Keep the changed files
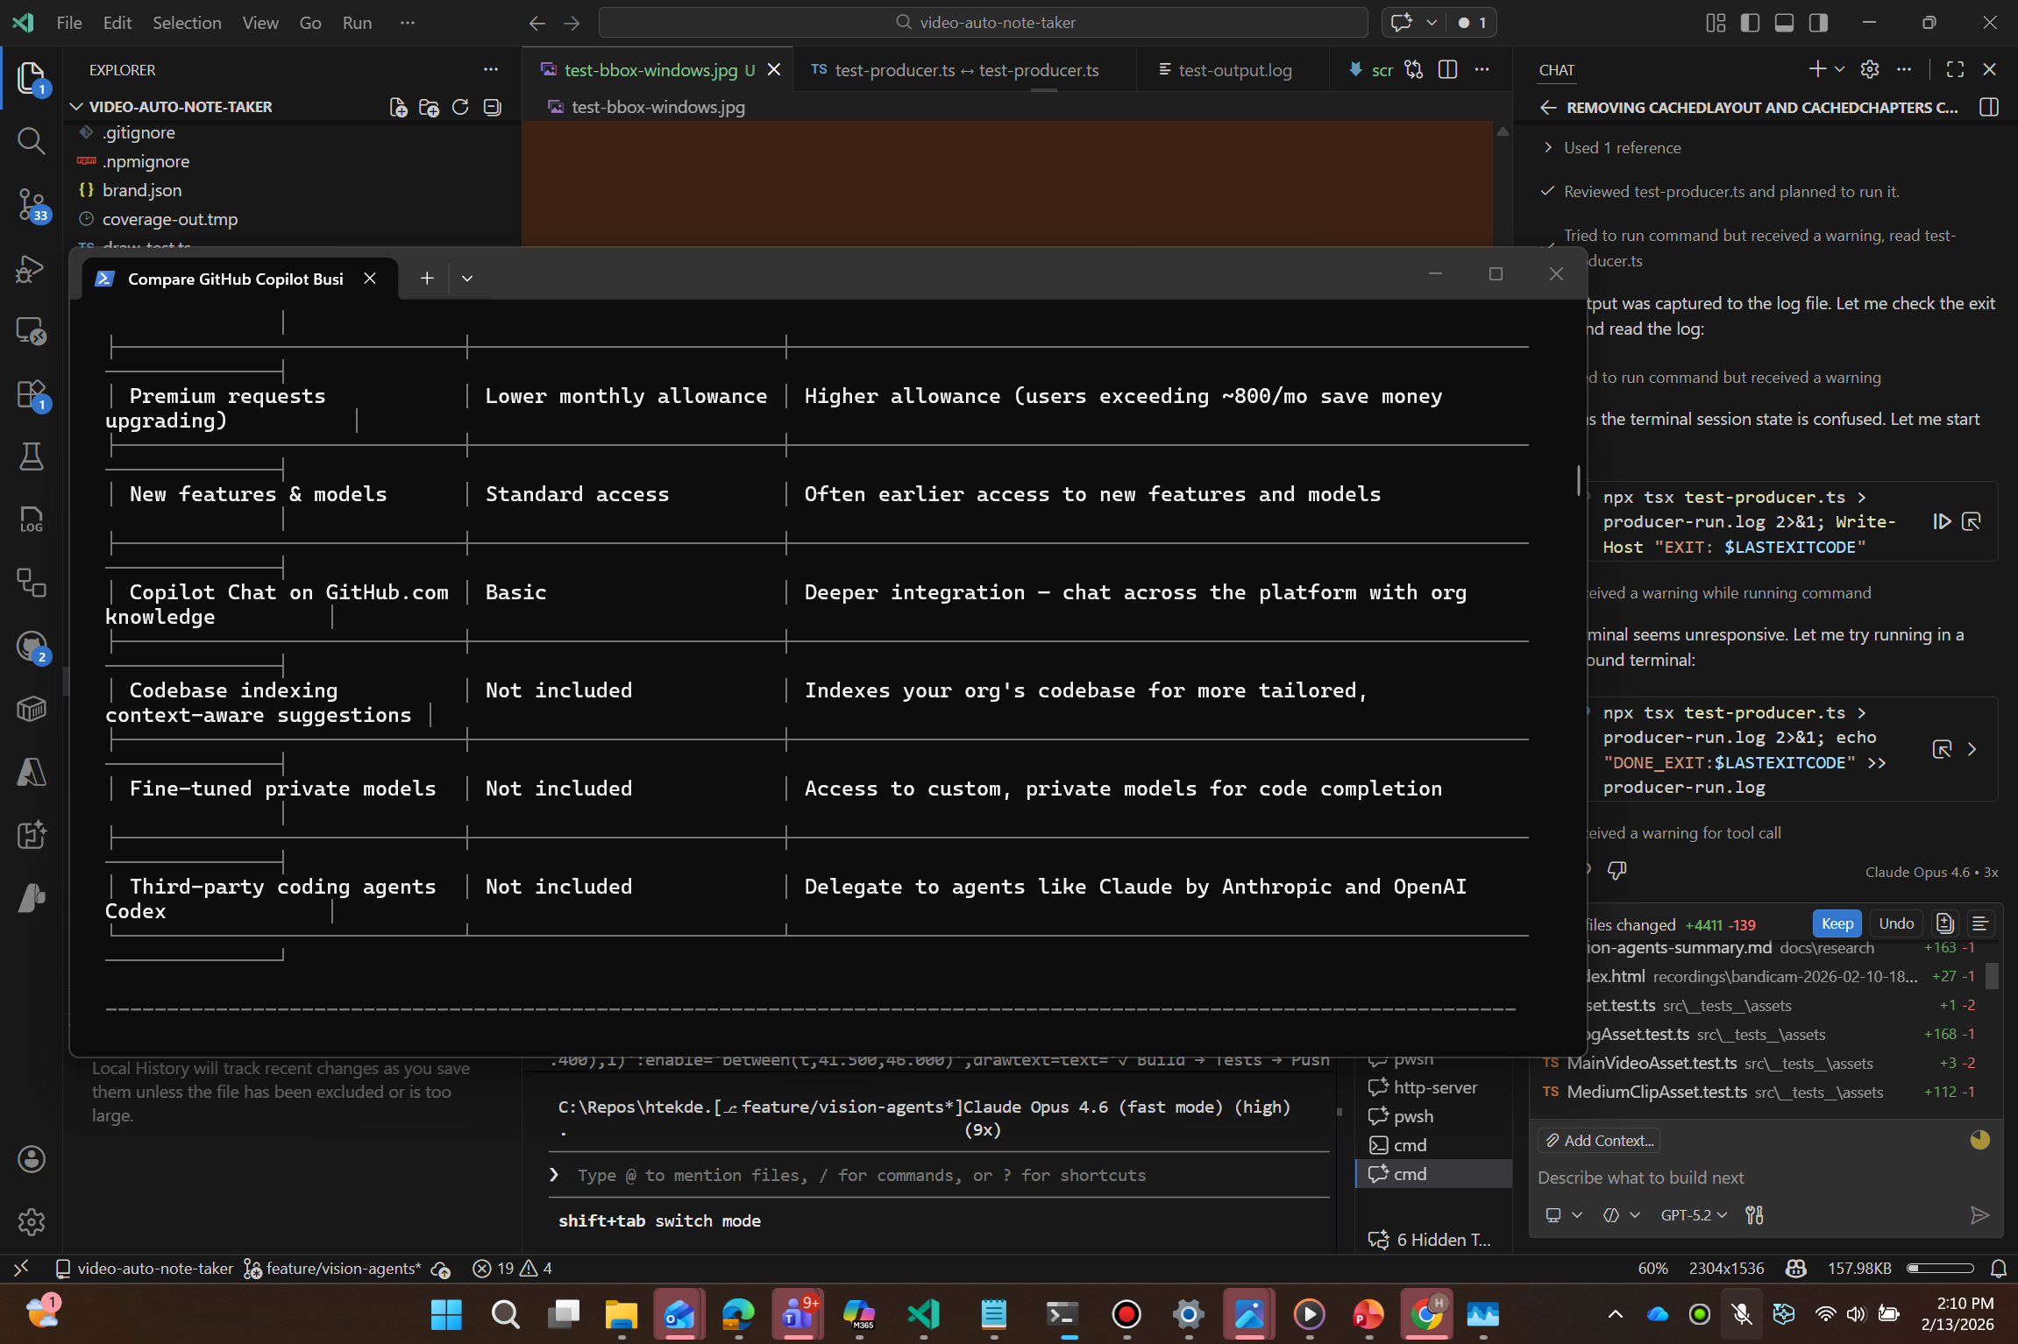The width and height of the screenshot is (2018, 1344). click(1837, 923)
